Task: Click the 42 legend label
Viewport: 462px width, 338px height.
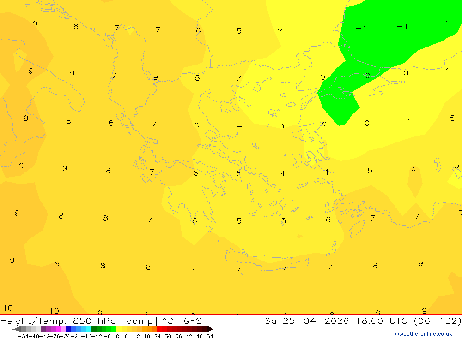Action: pos(189,336)
